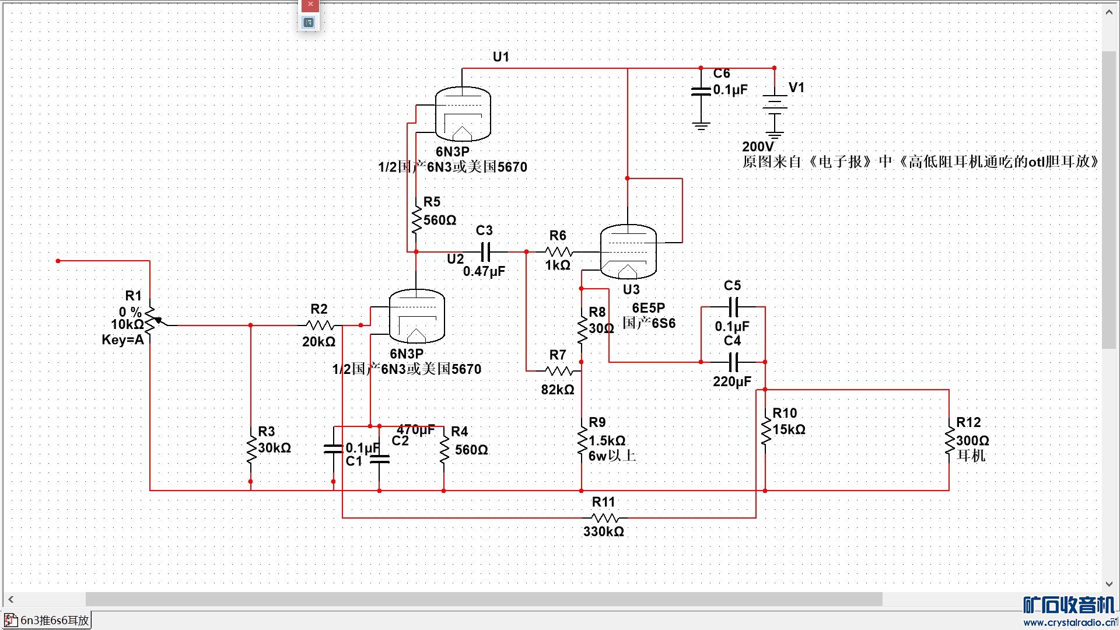Select the lower 6N3P tube symbol

pos(416,316)
